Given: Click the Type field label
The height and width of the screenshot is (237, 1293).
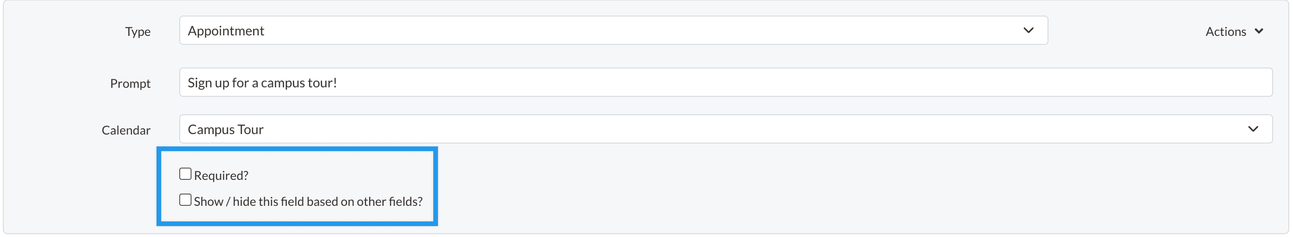Looking at the screenshot, I should click(x=138, y=32).
